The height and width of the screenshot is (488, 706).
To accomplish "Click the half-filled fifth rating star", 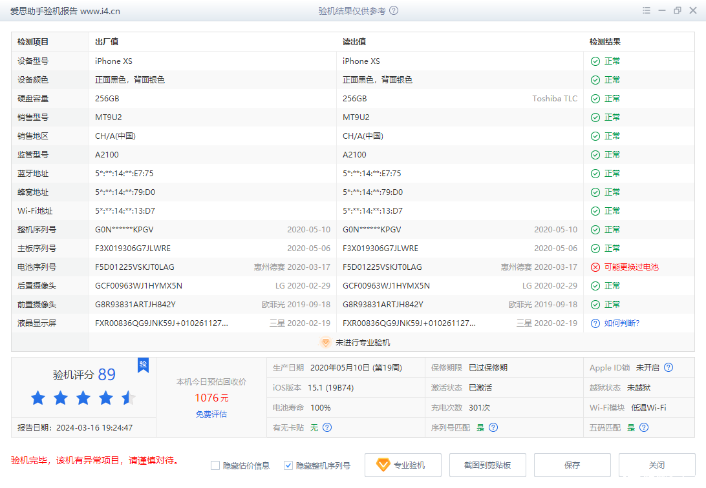I will point(128,398).
